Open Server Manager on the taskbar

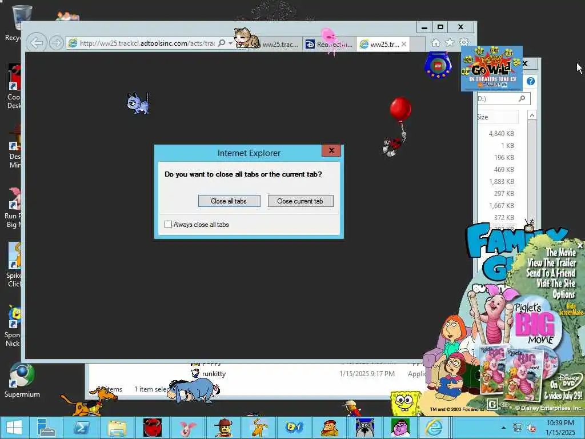[x=47, y=428]
